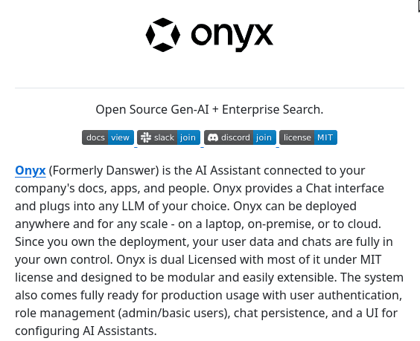Click the gray "discord" text on badge
This screenshot has height=341, width=420.
point(235,137)
